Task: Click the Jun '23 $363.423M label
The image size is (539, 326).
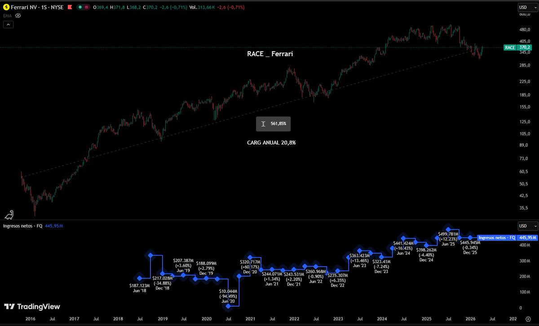Action: [x=360, y=260]
